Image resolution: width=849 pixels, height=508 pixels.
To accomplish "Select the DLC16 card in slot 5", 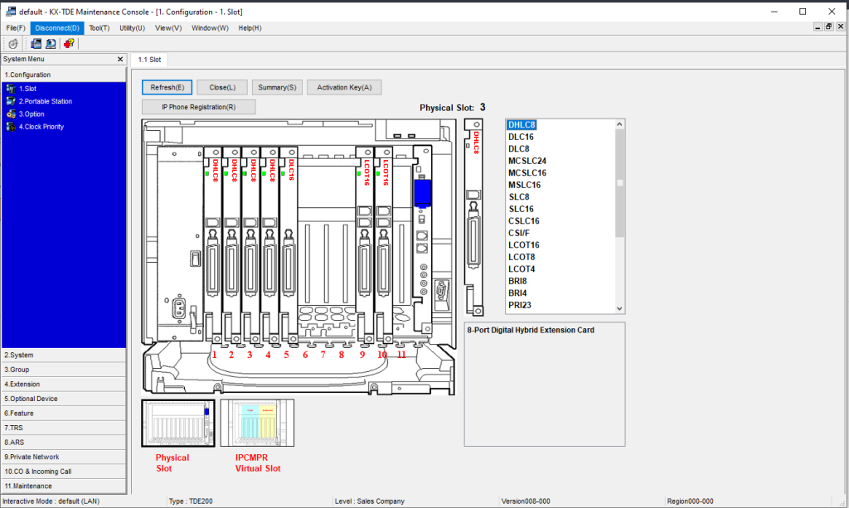I will click(x=289, y=245).
